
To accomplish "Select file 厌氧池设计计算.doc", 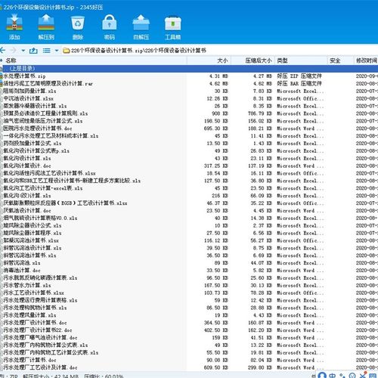I will (x=27, y=211).
